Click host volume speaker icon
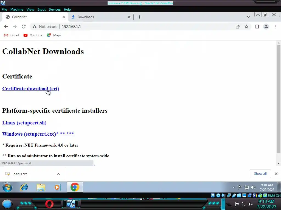The width and height of the screenshot is (281, 210). (251, 204)
